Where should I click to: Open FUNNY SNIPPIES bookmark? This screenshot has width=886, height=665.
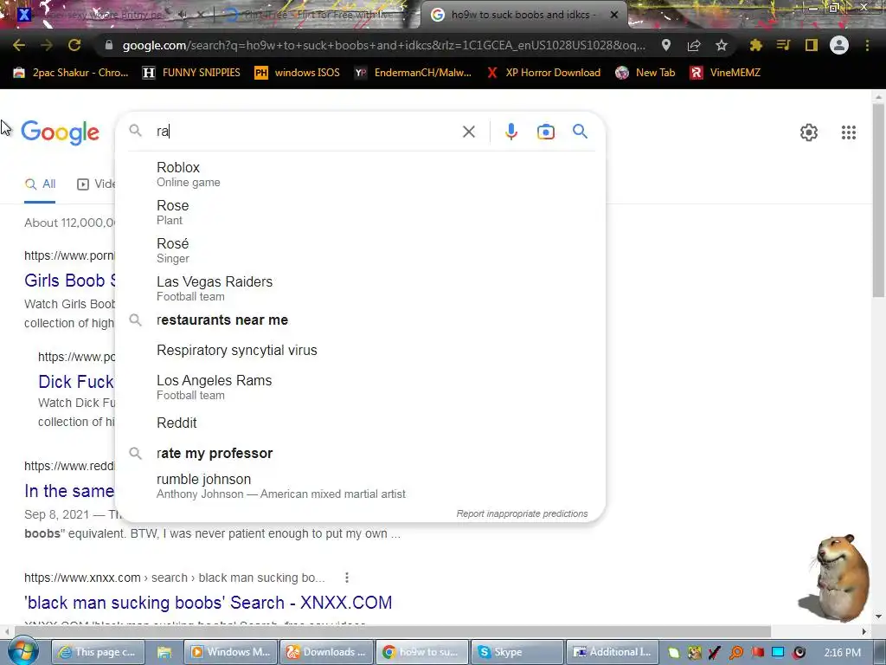click(x=192, y=73)
